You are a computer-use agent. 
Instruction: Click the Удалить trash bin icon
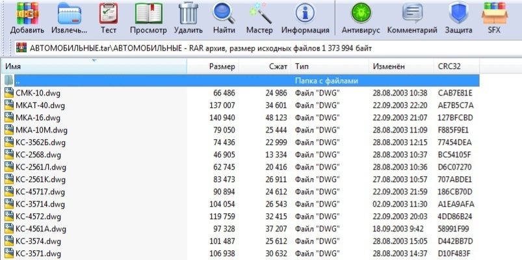[189, 13]
